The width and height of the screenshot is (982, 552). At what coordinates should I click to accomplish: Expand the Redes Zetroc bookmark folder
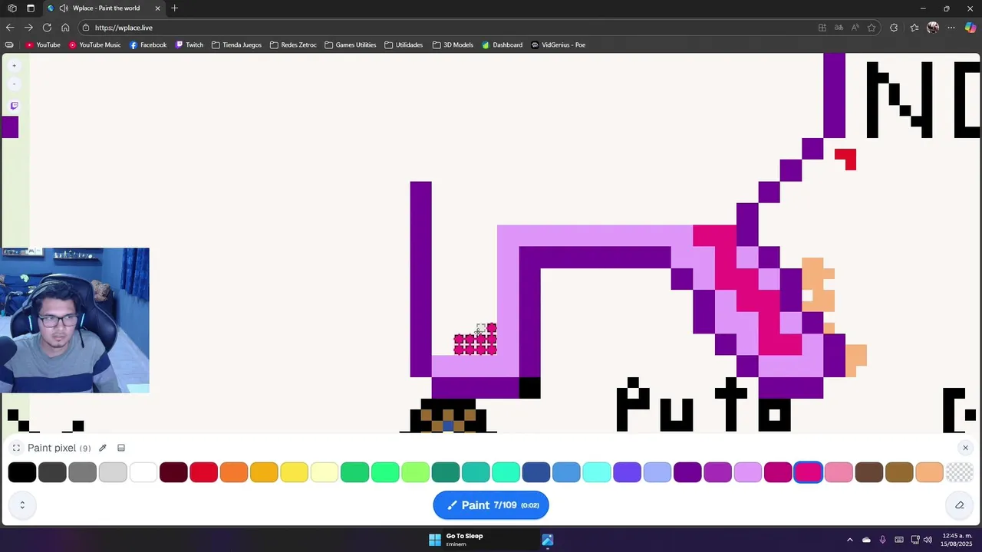[293, 45]
